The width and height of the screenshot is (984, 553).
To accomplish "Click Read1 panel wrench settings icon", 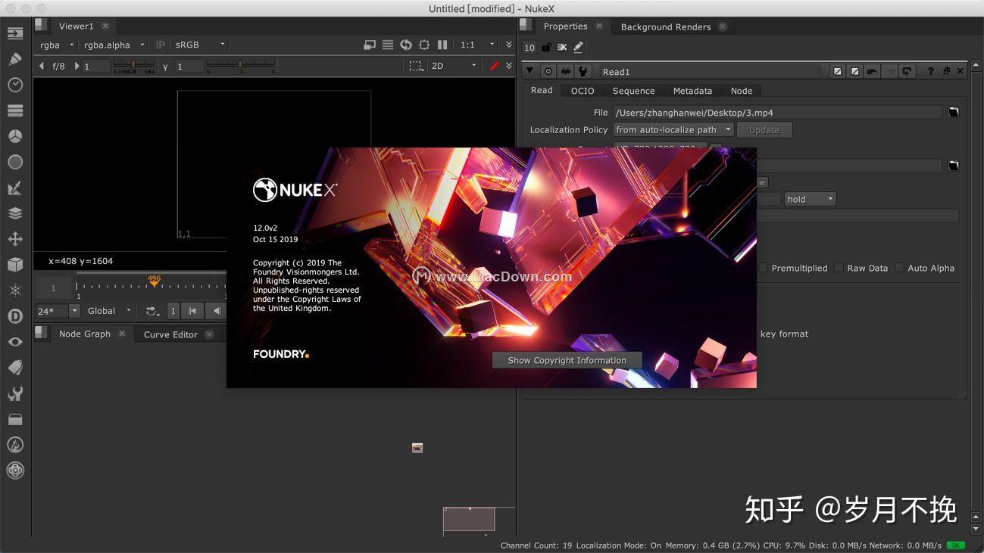I will [583, 71].
